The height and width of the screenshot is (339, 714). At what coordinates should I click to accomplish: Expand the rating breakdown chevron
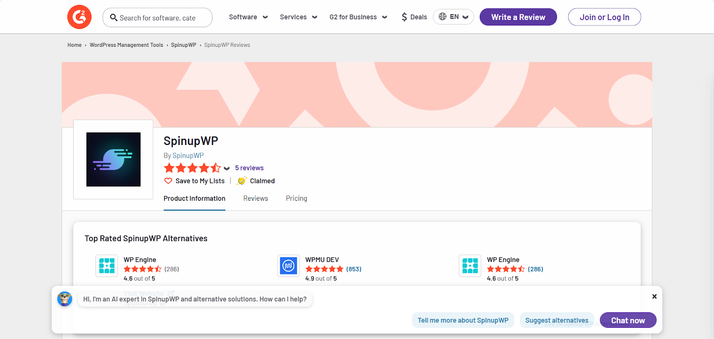tap(227, 169)
